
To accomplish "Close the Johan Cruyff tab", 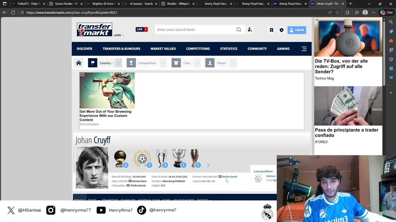I will coord(343,4).
